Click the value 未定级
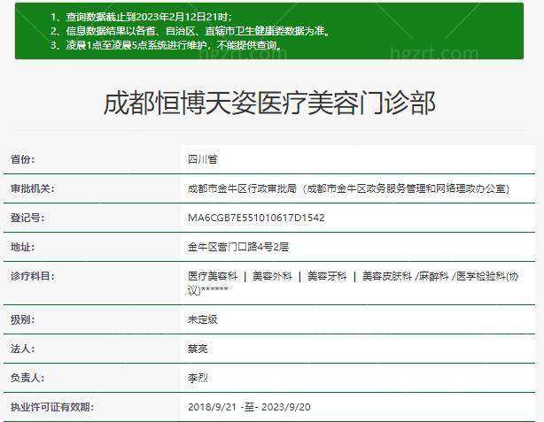Viewport: 544px width, 422px height. tap(203, 319)
